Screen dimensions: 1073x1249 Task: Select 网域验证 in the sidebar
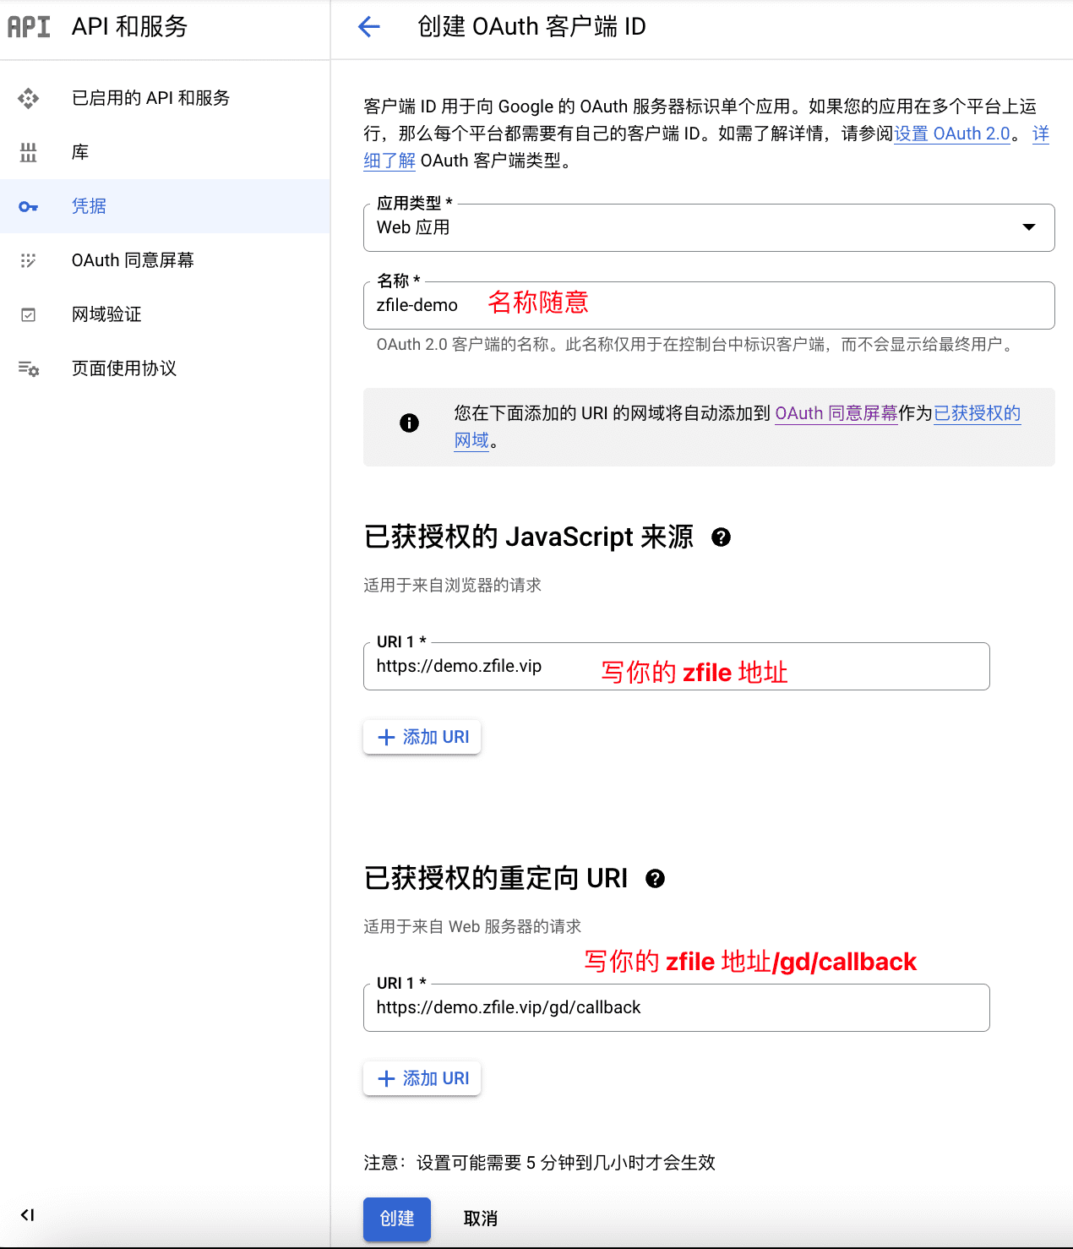pyautogui.click(x=106, y=314)
